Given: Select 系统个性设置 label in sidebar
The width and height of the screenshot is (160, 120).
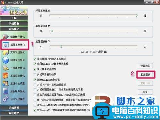Looking at the screenshot, I should pyautogui.click(x=18, y=84).
